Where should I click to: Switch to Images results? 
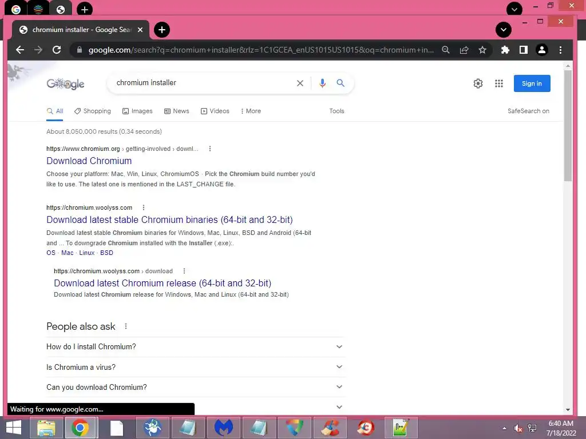(137, 111)
